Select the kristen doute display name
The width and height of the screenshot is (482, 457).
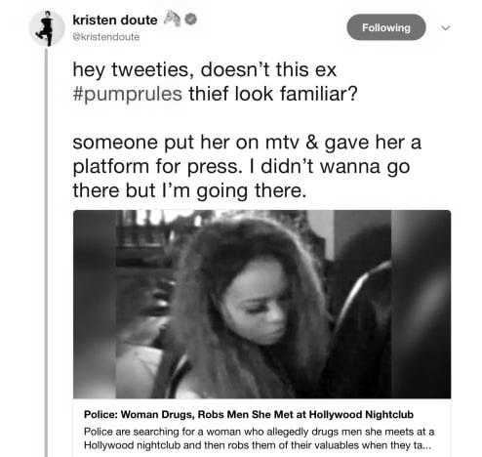tap(115, 20)
